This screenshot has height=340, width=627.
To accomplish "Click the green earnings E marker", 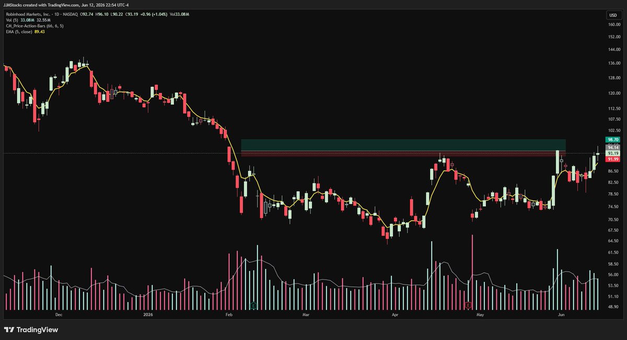I will (253, 304).
